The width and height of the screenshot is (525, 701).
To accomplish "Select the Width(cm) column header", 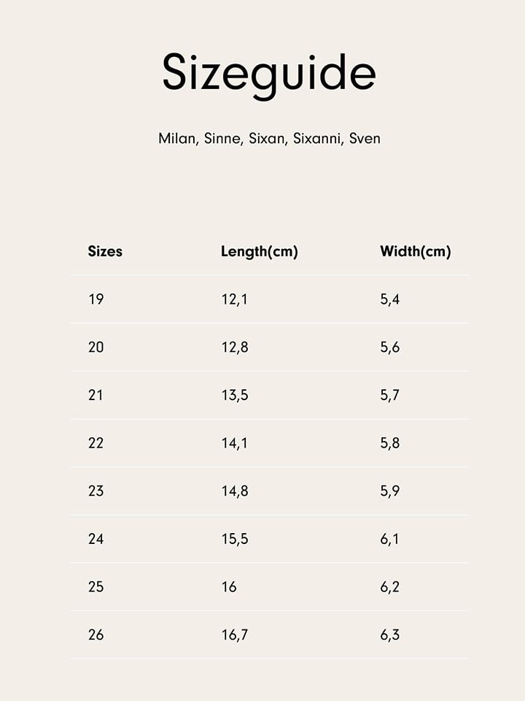I will tap(415, 251).
